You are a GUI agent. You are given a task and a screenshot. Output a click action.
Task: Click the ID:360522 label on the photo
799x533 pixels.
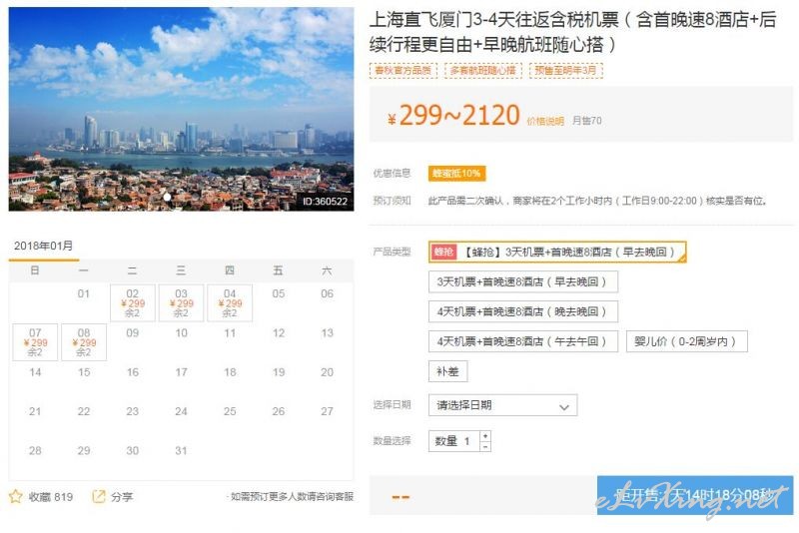[326, 202]
